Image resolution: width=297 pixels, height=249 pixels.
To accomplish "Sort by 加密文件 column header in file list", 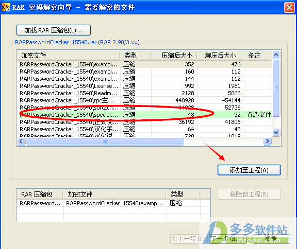I will click(68, 56).
